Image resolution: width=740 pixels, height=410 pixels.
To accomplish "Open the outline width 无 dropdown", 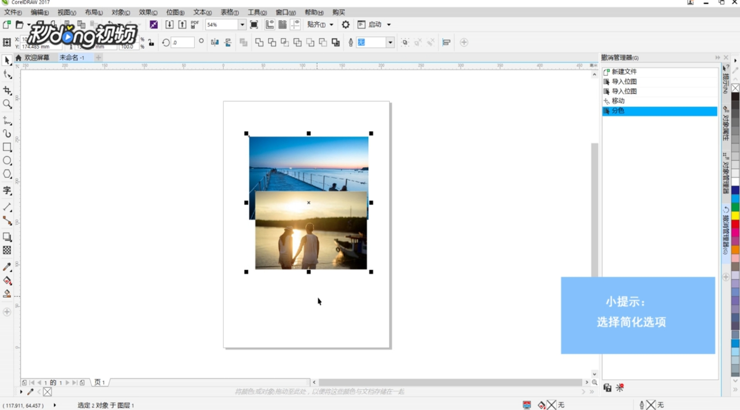I will [x=390, y=43].
